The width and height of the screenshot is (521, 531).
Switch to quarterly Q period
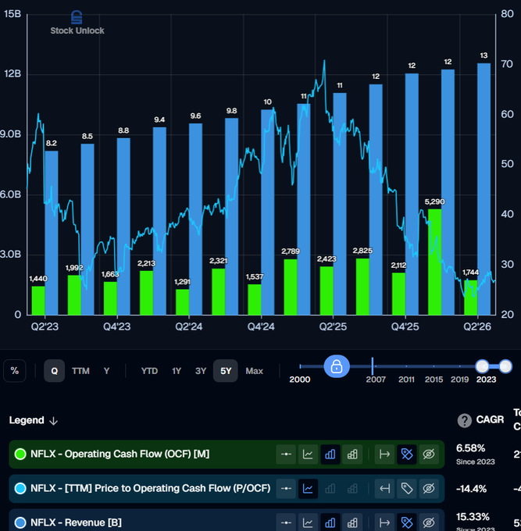click(54, 371)
